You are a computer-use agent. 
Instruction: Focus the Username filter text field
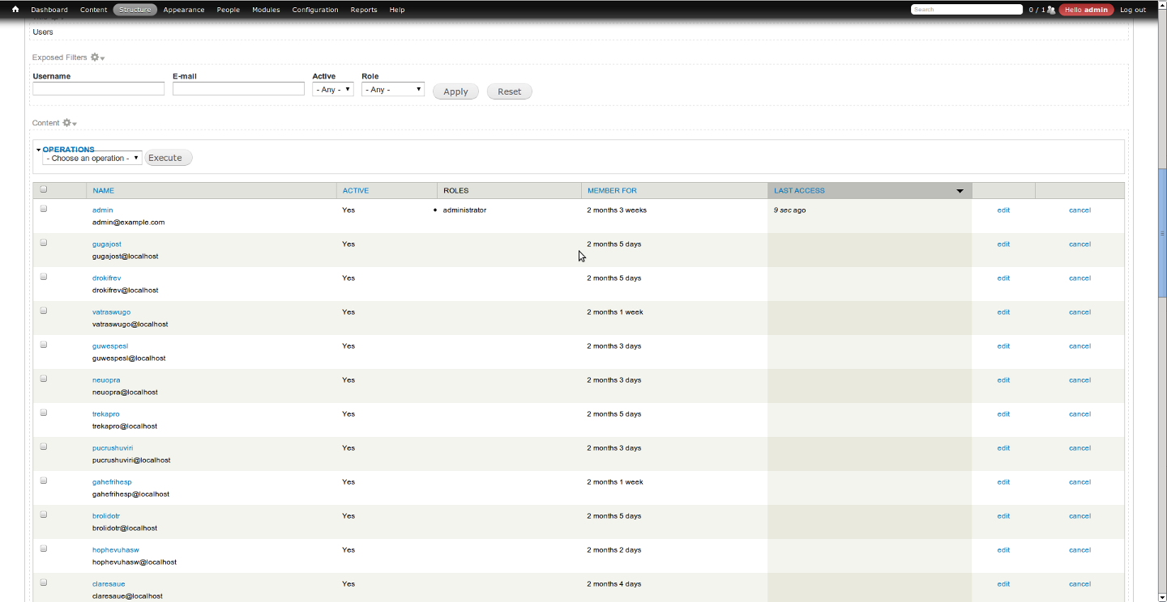click(98, 89)
